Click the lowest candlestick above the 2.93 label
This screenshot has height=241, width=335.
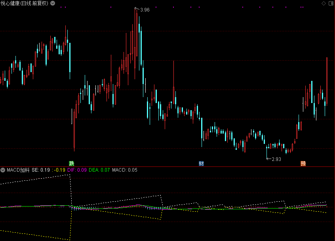click(x=266, y=149)
